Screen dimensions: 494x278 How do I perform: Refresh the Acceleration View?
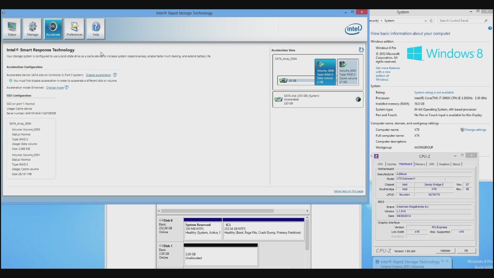pos(361,50)
